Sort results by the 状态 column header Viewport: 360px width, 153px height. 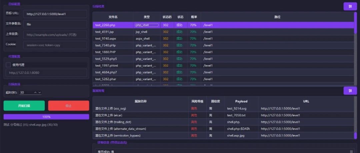[x=180, y=17]
